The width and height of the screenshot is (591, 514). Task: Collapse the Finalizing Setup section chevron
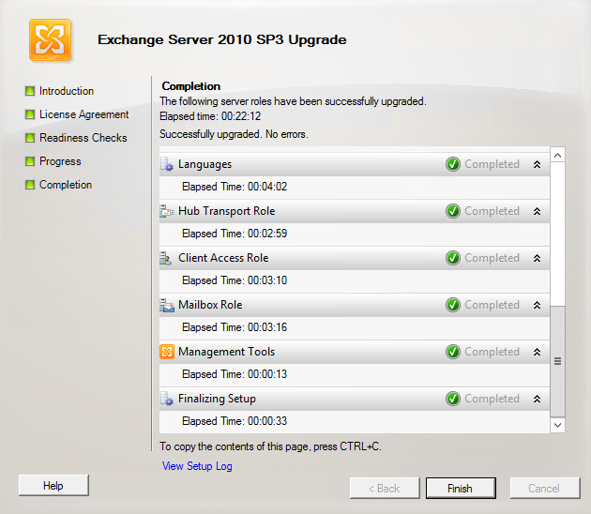pos(538,399)
